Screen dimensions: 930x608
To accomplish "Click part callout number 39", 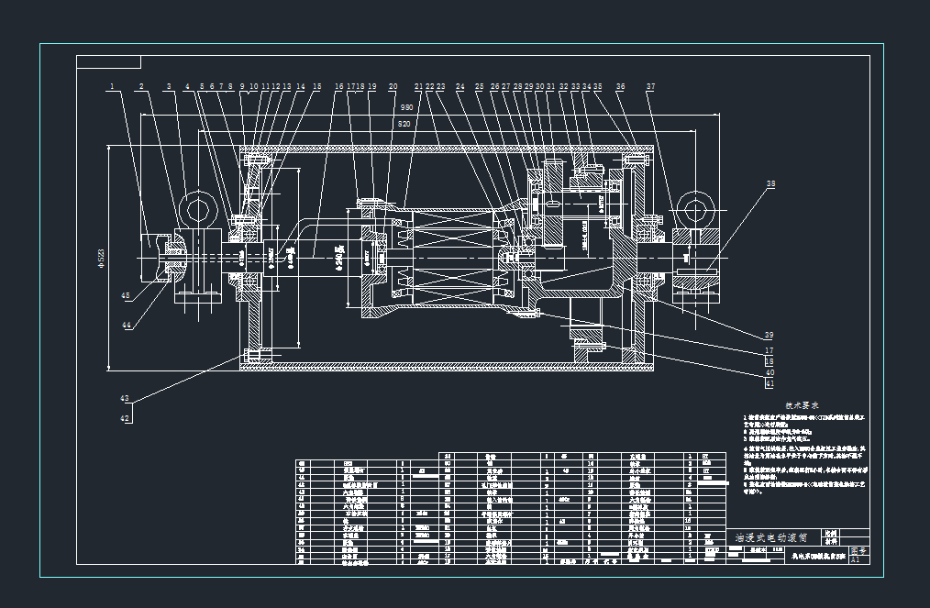I will [x=769, y=334].
